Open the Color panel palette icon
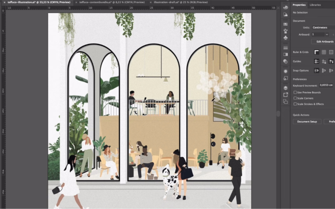The image size is (335, 209). point(286,8)
